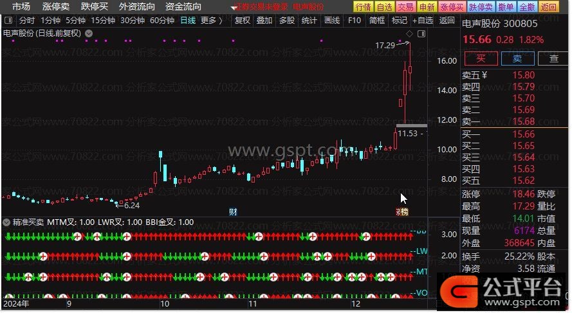Click the 卖三 price 15.70
The height and width of the screenshot is (313, 572).
tap(524, 98)
